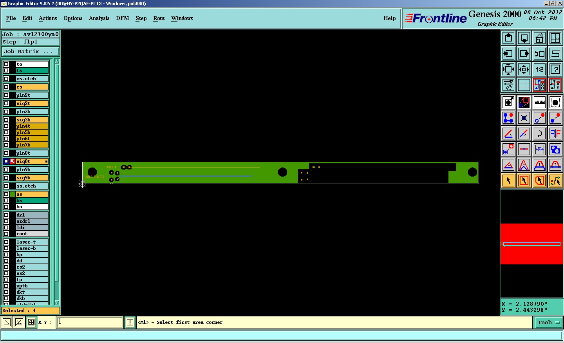
Task: Open the Edit menu
Action: click(x=27, y=18)
